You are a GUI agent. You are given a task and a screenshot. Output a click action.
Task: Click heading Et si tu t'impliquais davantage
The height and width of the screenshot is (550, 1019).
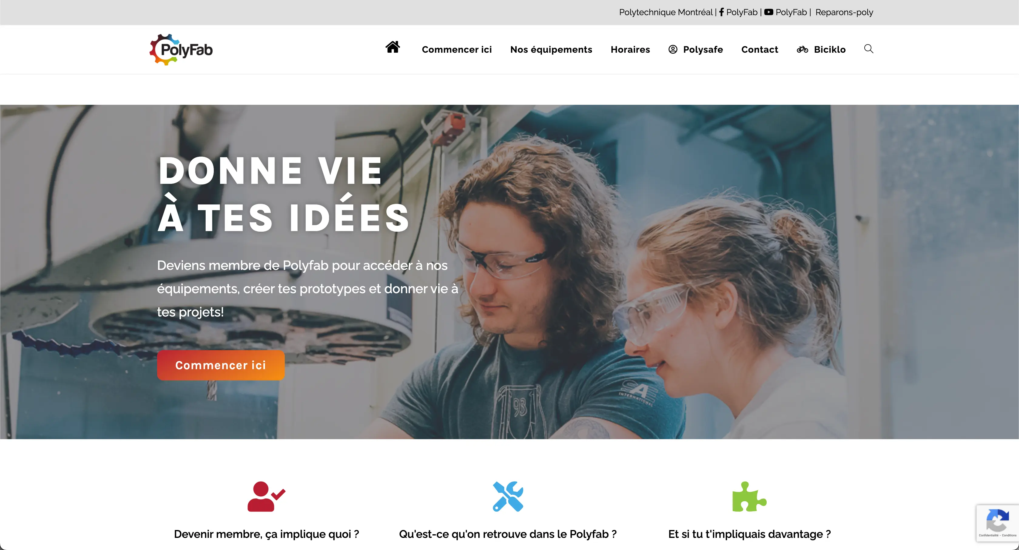pos(749,534)
